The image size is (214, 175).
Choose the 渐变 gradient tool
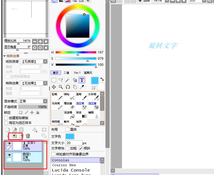tap(81, 115)
